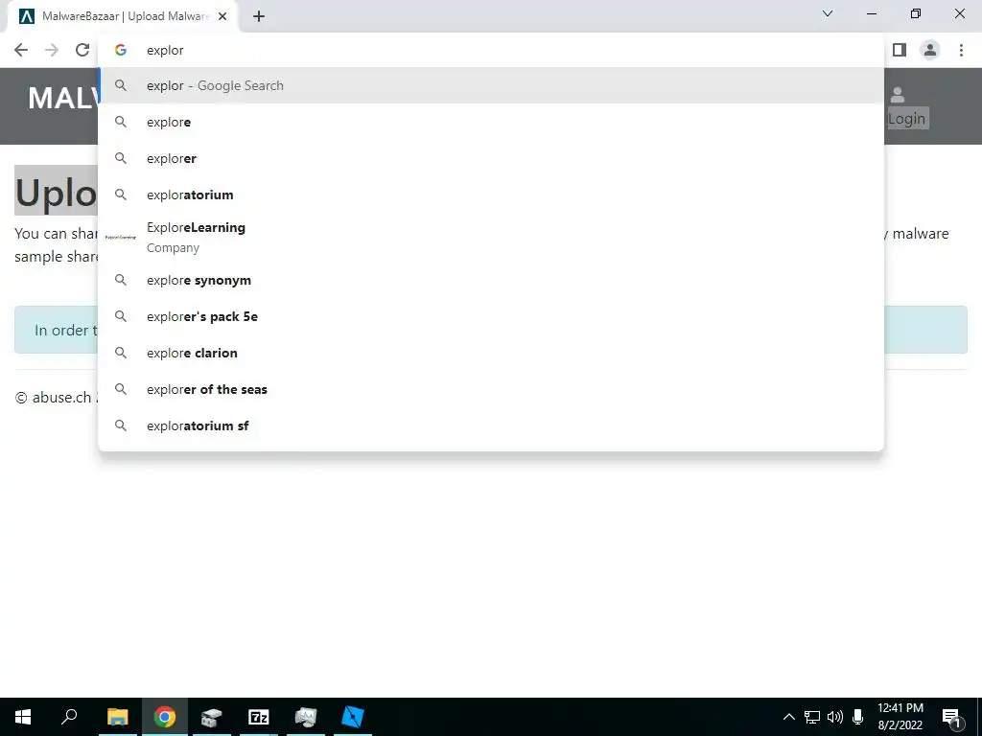Screen dimensions: 982x736
Task: Click the Login link on MalwareBazaar
Action: click(906, 118)
